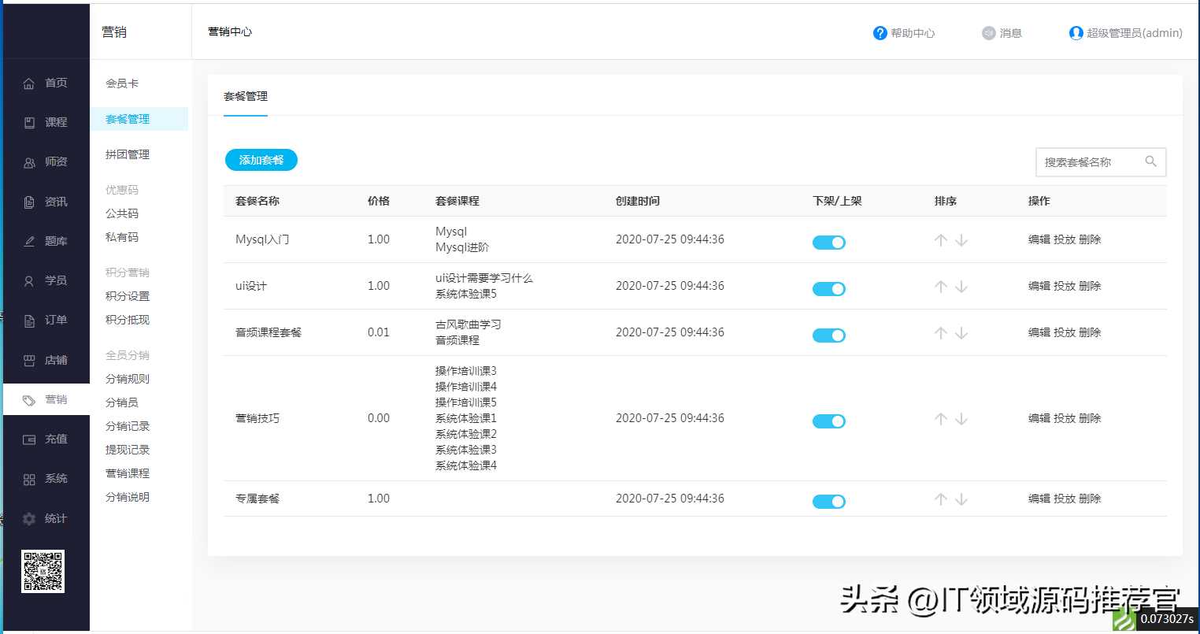Open the 充值 recharge sidebar icon
This screenshot has height=634, width=1200.
click(29, 439)
